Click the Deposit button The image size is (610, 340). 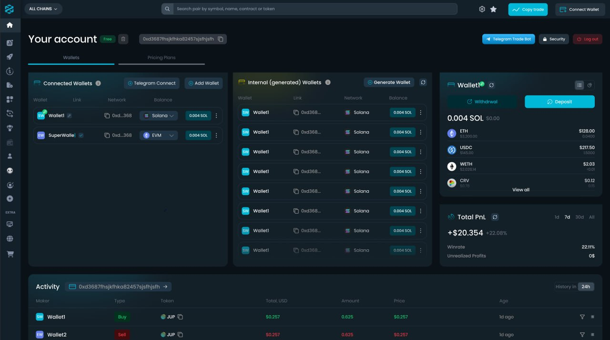[560, 102]
